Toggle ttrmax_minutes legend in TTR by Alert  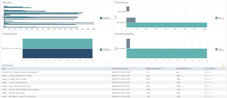105,19
